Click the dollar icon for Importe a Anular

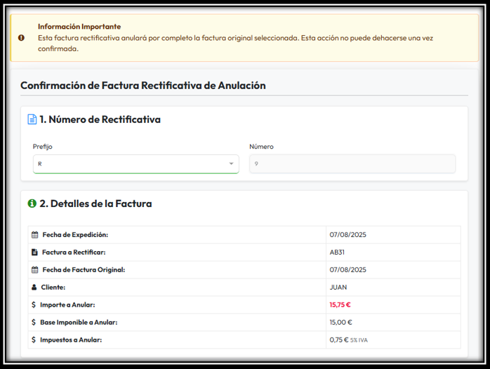[34, 305]
